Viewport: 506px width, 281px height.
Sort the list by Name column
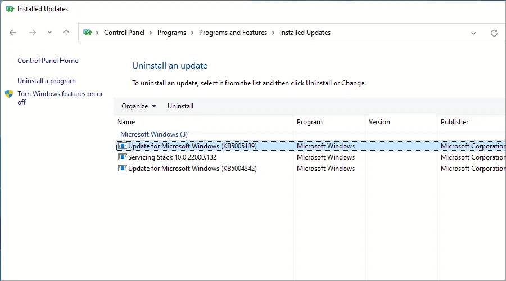pyautogui.click(x=126, y=122)
